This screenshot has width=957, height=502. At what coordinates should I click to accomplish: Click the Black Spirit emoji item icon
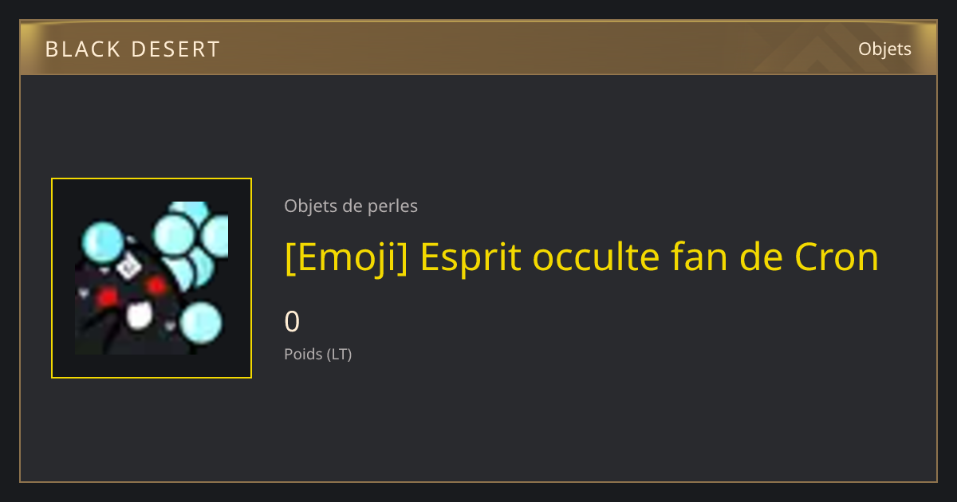152,278
